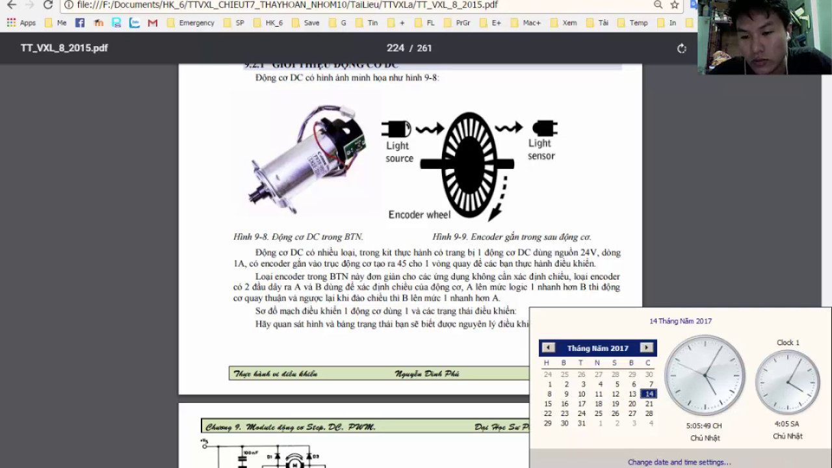Select date 14 in the calendar

pyautogui.click(x=649, y=394)
